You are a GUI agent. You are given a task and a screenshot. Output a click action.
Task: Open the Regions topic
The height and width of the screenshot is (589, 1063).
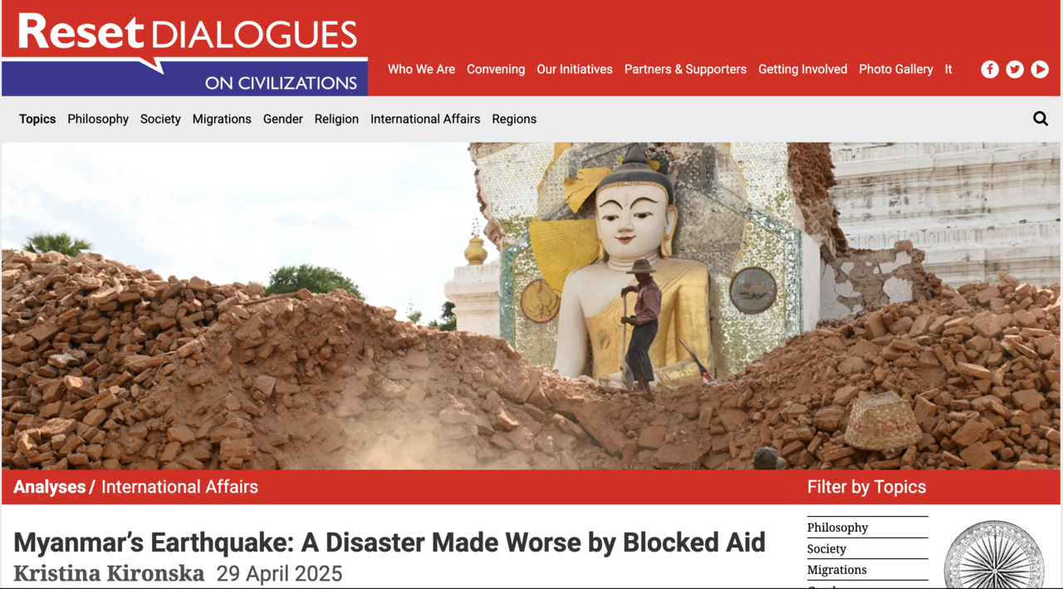tap(514, 119)
